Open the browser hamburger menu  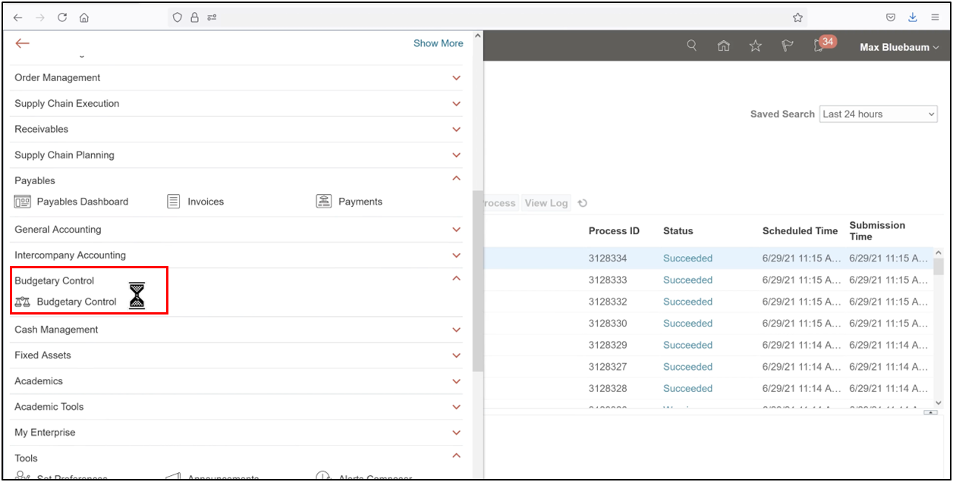[x=935, y=17]
